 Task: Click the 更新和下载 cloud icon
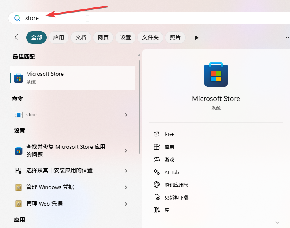coord(156,198)
